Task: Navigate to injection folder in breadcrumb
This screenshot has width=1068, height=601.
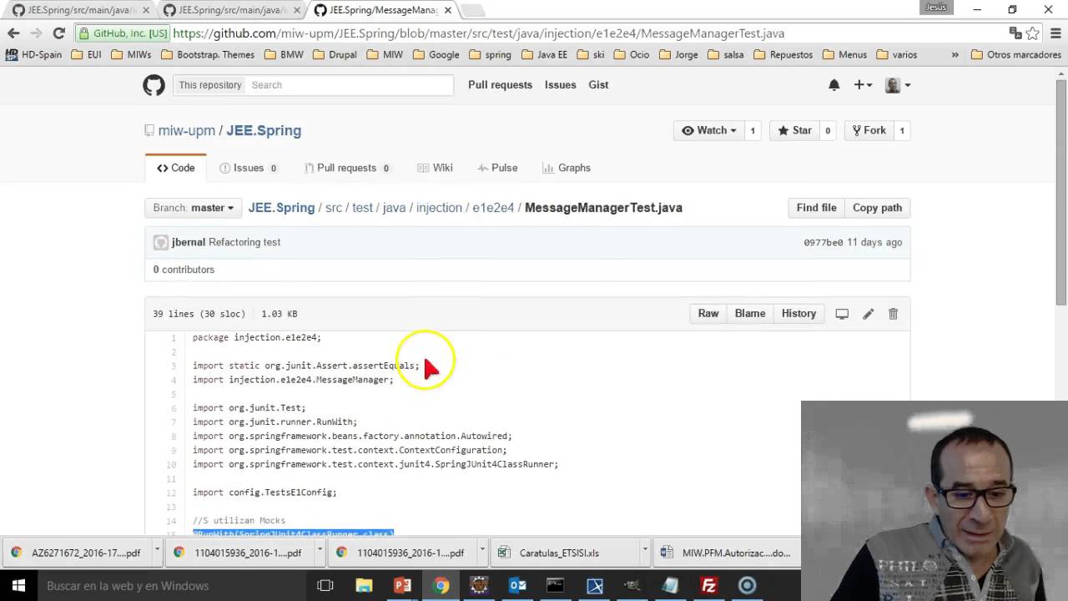Action: tap(439, 208)
